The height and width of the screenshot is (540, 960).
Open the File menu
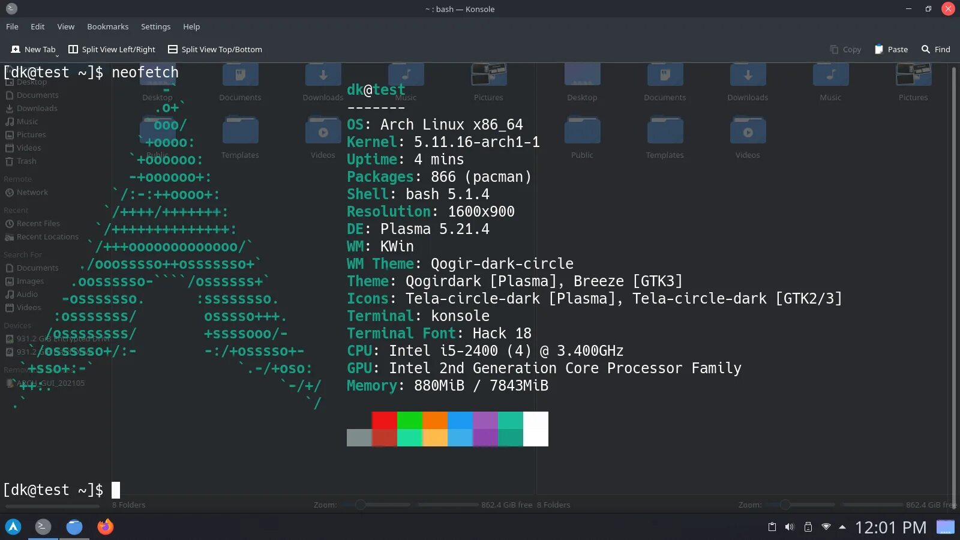pos(12,26)
